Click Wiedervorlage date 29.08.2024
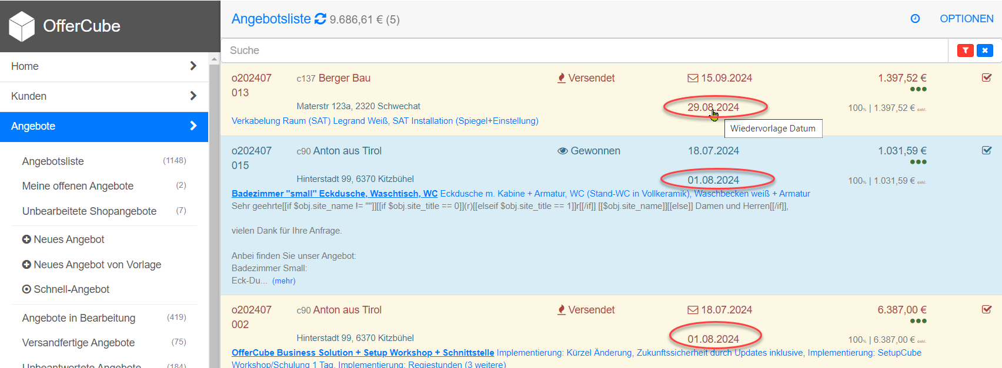Image resolution: width=1002 pixels, height=368 pixels. click(713, 107)
